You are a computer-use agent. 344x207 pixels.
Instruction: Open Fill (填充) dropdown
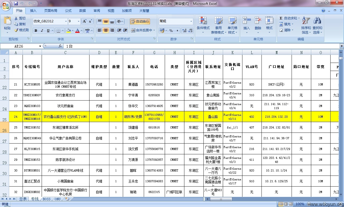click(286, 24)
